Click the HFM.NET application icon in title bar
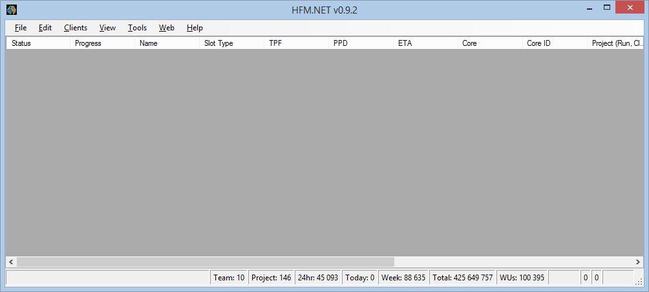This screenshot has height=292, width=649. pyautogui.click(x=12, y=9)
